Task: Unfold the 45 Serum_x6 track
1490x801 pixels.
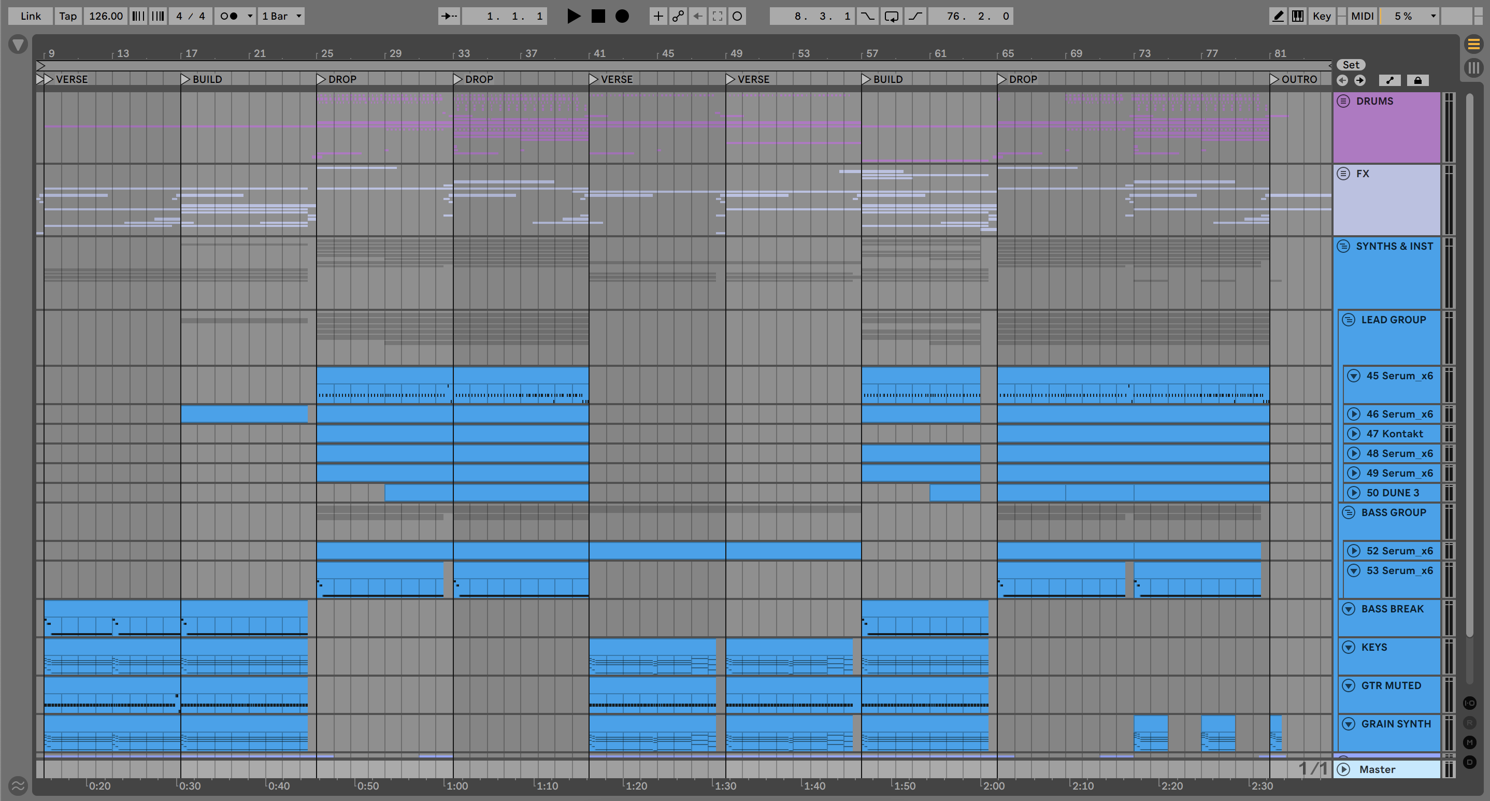Action: (1354, 376)
